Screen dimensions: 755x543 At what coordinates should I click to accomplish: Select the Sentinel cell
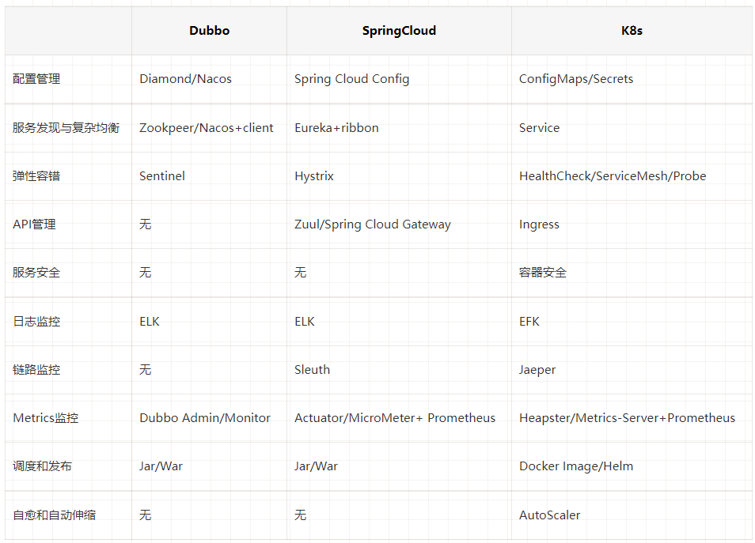162,176
